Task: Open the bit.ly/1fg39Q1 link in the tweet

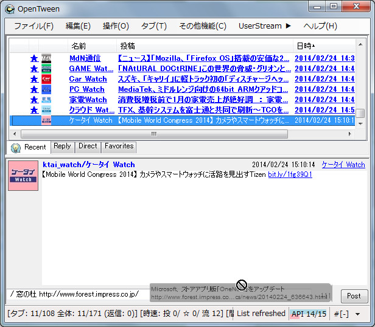Action: pos(290,174)
